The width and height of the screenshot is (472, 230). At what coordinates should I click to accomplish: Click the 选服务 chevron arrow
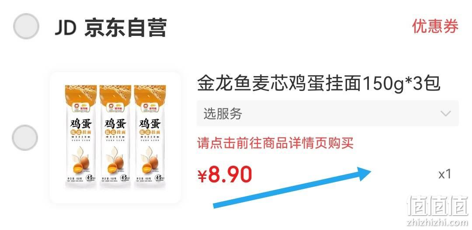[x=445, y=114]
